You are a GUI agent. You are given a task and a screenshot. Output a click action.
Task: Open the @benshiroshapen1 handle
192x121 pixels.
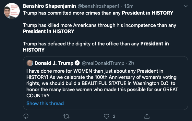point(99,6)
